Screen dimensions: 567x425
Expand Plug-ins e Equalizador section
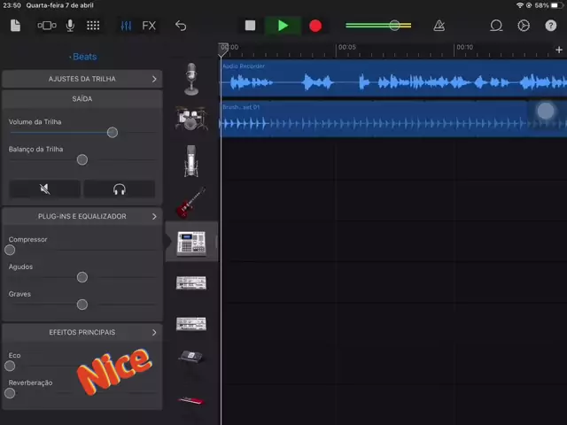(82, 216)
